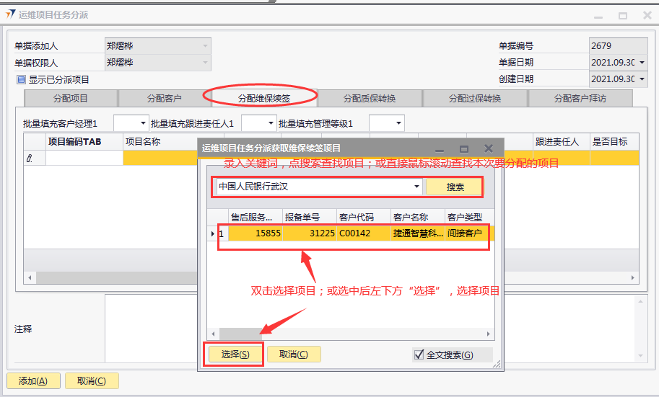The height and width of the screenshot is (397, 659).
Task: Open the 批量填充管理等级1 dropdown
Action: click(397, 124)
